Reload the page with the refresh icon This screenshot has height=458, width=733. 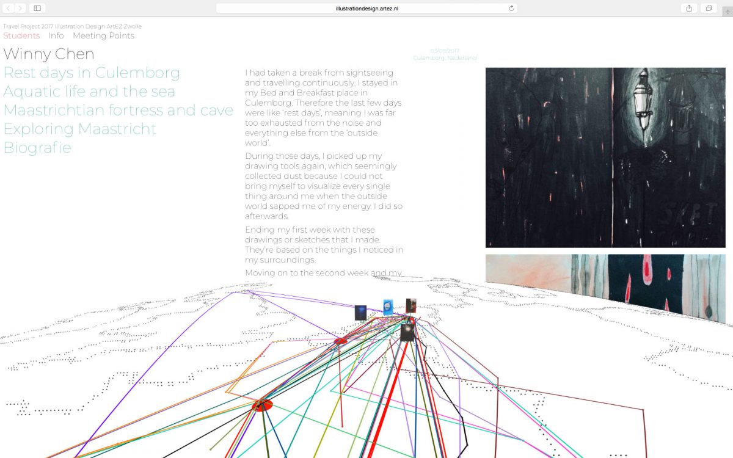coord(511,9)
